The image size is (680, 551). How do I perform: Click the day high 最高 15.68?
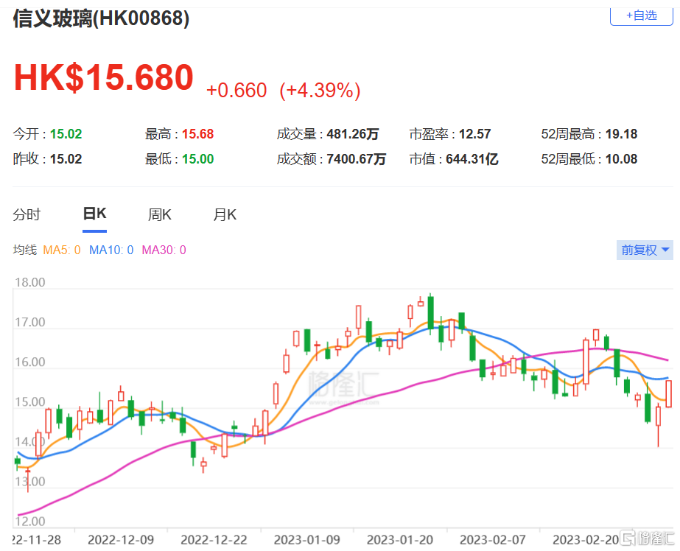pyautogui.click(x=179, y=134)
